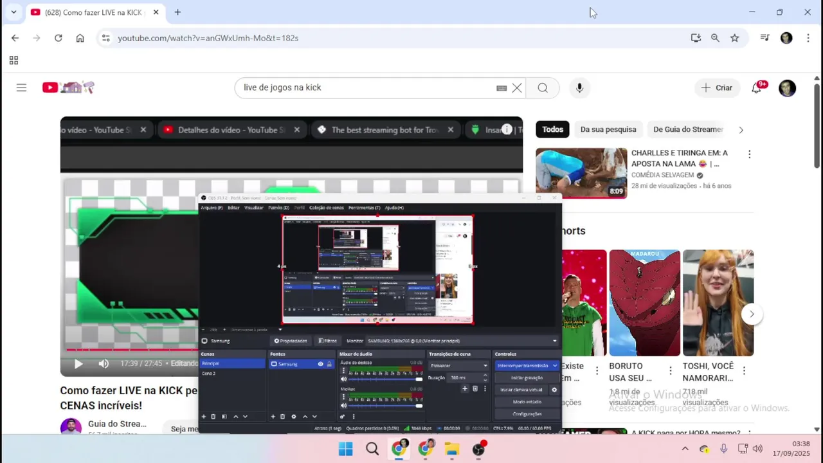
Task: Open source properties gear in Fontes toolbar
Action: pos(294,417)
